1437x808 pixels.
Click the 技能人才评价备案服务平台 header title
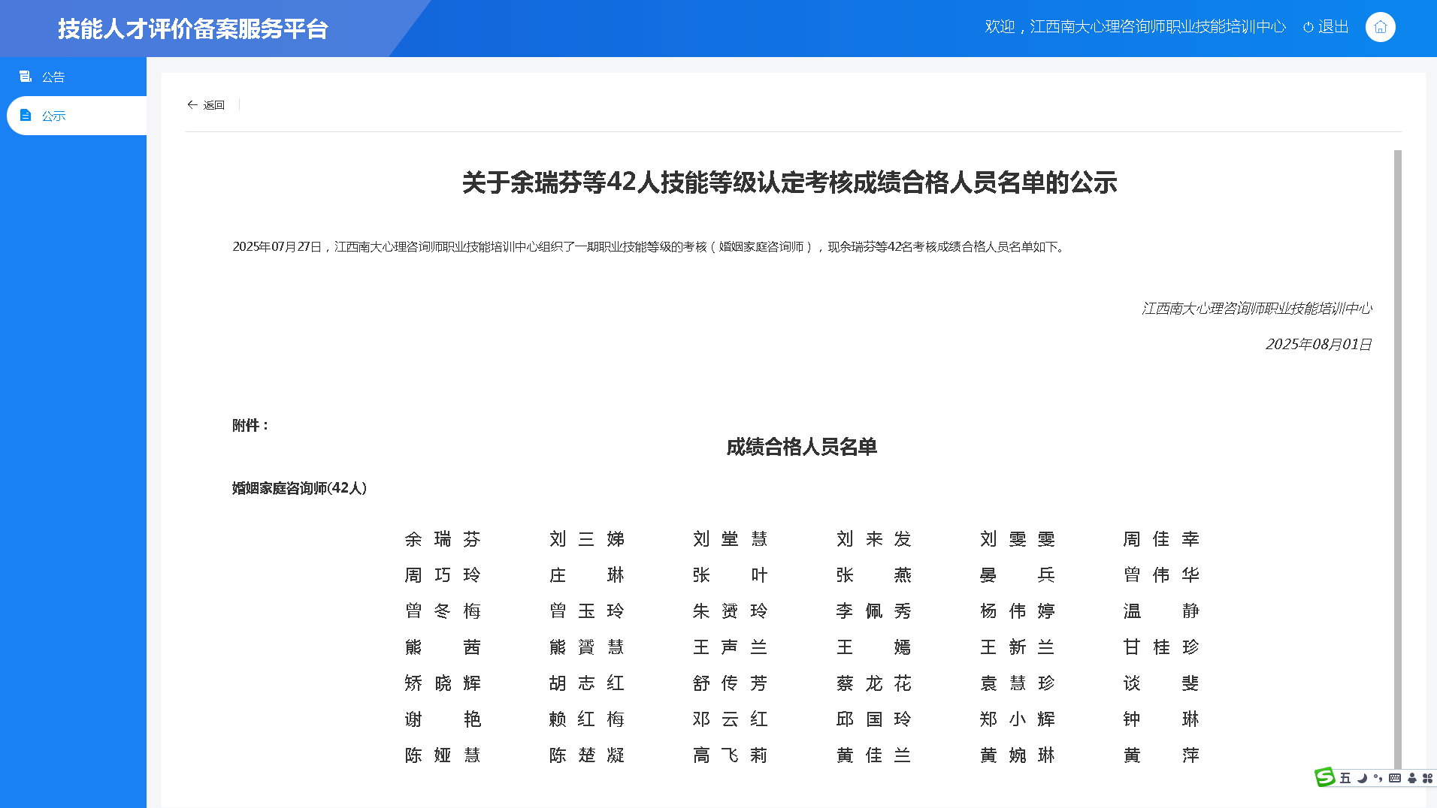[194, 29]
